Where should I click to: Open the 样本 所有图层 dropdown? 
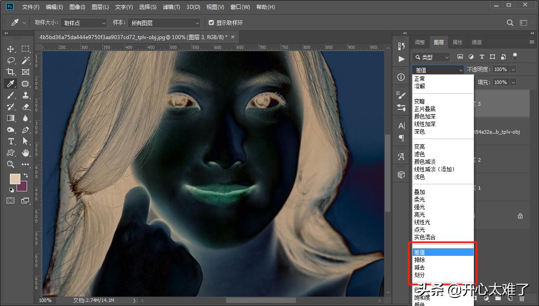163,23
